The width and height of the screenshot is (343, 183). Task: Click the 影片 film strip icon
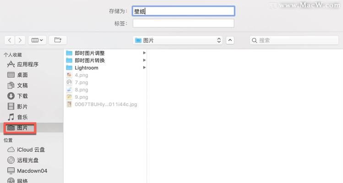[11, 107]
